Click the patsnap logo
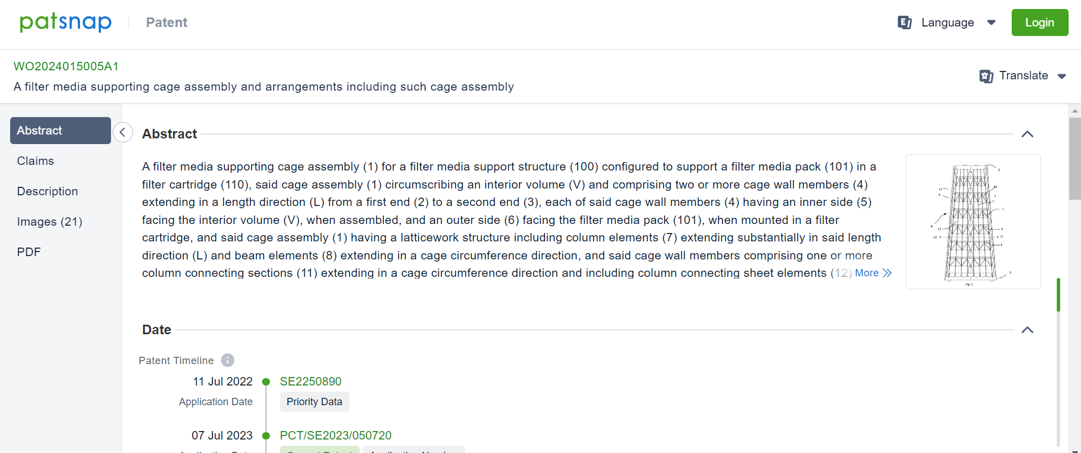This screenshot has width=1081, height=453. tap(65, 23)
